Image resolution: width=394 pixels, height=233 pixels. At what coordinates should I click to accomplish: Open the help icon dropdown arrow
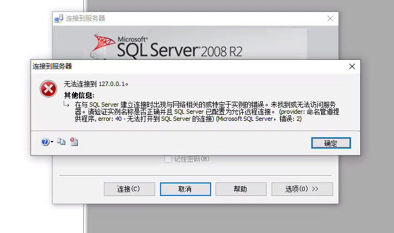point(52,142)
